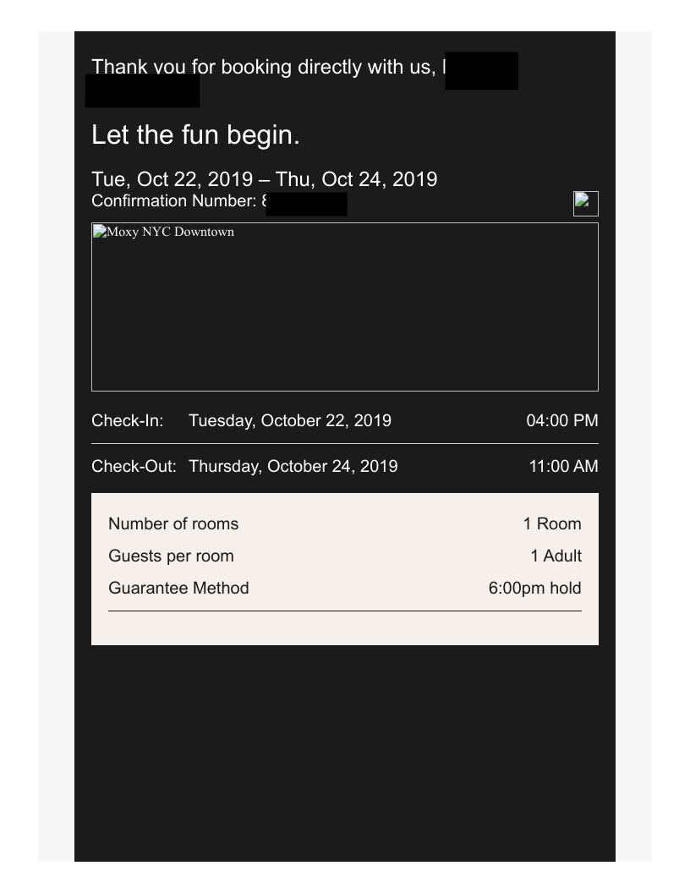Click the small broken-image icon before Moxy NYC Downtown
Viewport: 690px width, 893px height.
pyautogui.click(x=100, y=232)
